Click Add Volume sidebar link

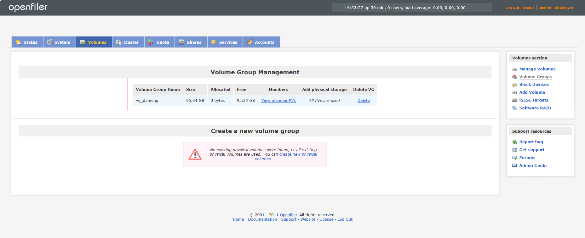tap(532, 92)
